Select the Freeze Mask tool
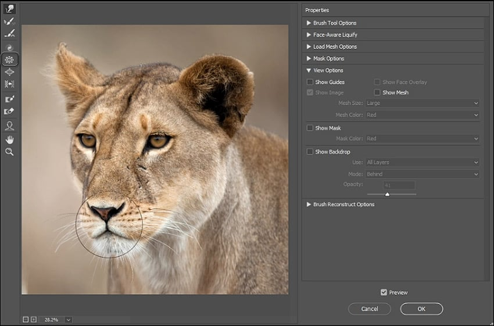Viewport: 494px width, 326px height. (9, 99)
